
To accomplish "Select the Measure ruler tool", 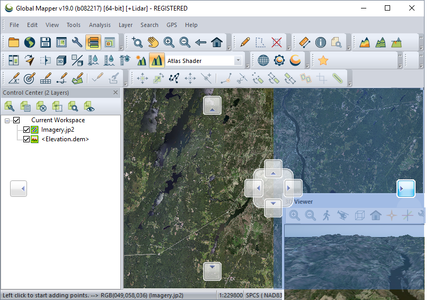I will click(304, 42).
